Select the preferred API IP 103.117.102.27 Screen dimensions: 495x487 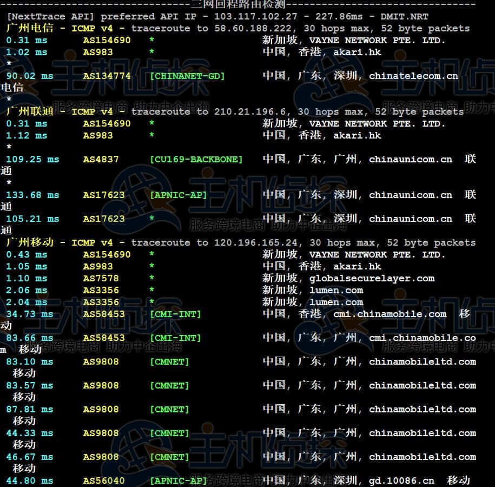[255, 16]
